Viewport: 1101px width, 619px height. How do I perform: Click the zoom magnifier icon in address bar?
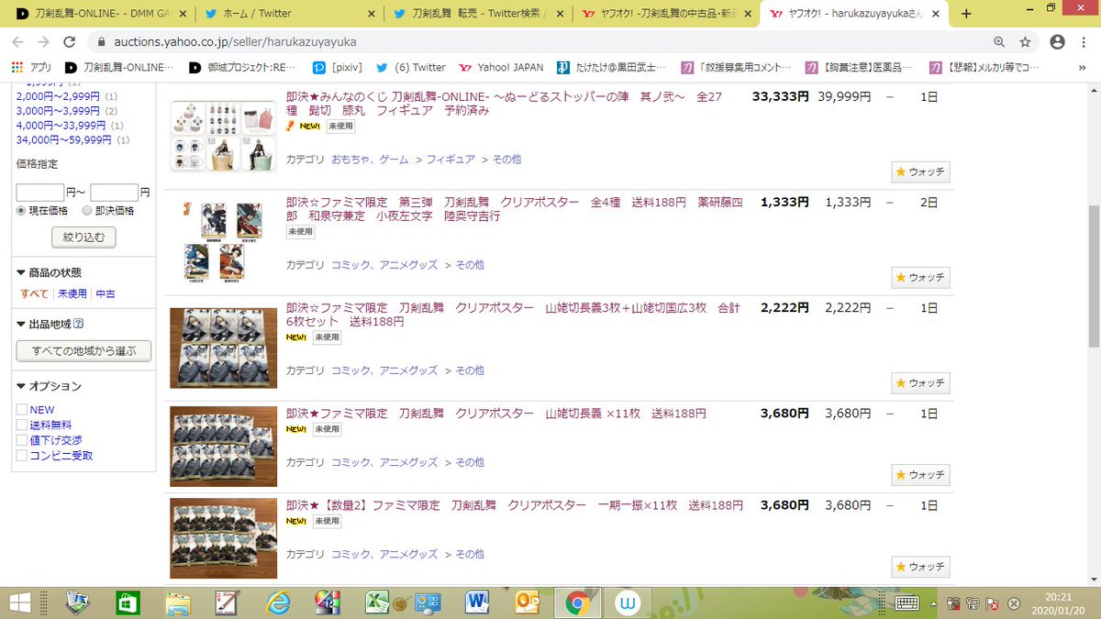click(999, 42)
